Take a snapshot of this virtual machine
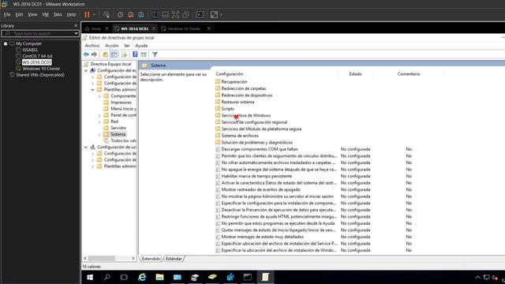The height and width of the screenshot is (284, 505). click(120, 14)
